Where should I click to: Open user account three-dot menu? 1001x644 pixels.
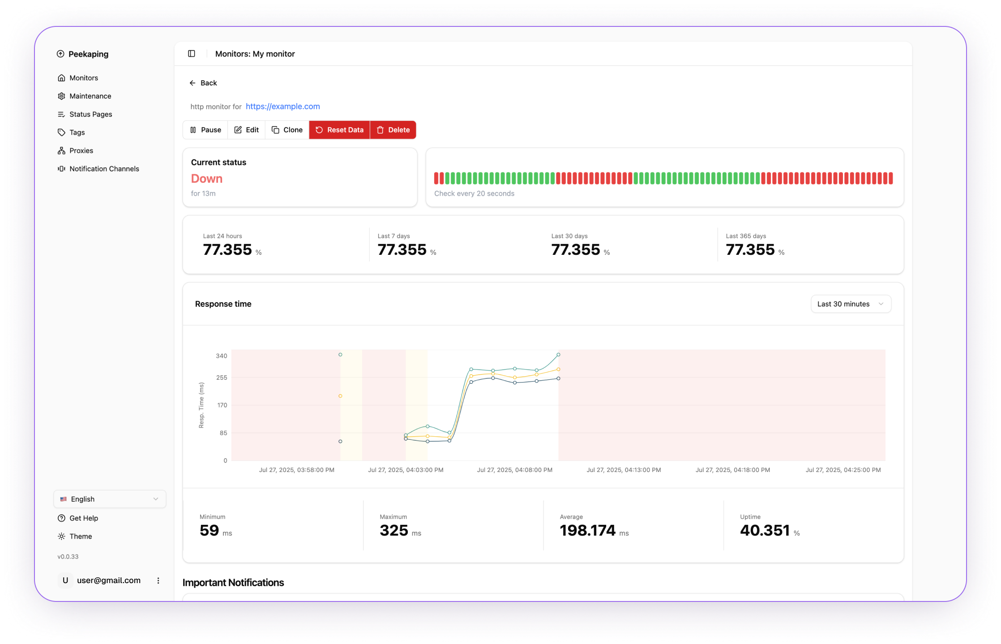tap(158, 580)
